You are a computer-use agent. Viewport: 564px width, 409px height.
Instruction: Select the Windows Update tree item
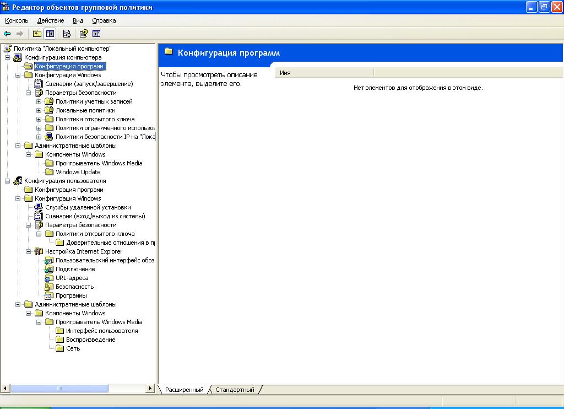78,172
